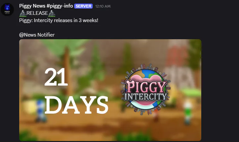Click the mountain emoji after RELEASE
239x142 pixels.
click(x=52, y=14)
